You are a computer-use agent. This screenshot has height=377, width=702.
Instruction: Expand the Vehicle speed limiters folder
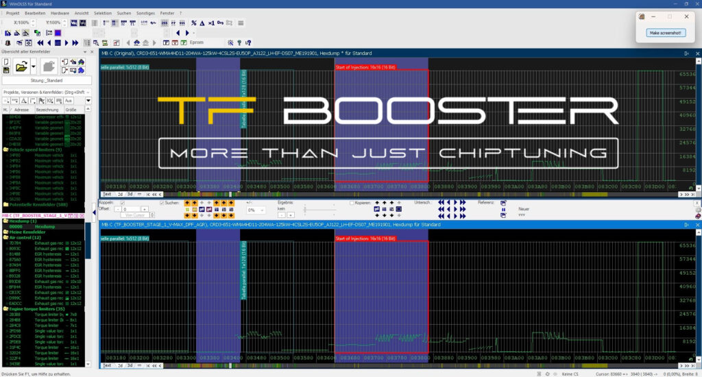(x=4, y=149)
